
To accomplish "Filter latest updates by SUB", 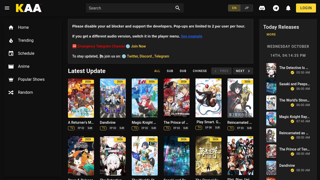I will pos(170,71).
